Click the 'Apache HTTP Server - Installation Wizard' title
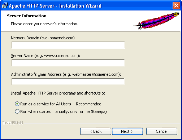The width and height of the screenshot is (182, 140). coord(55,6)
